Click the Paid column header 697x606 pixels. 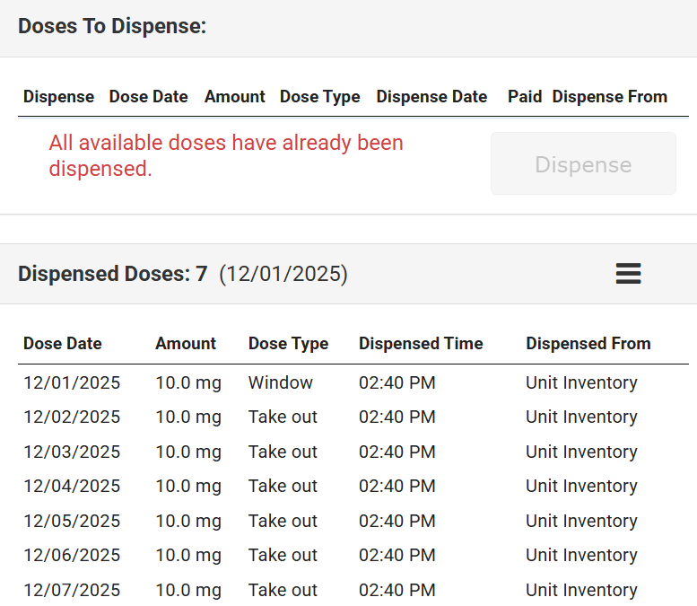tap(524, 97)
